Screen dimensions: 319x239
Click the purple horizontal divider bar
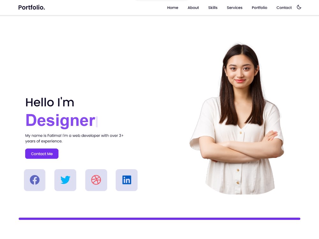tap(159, 219)
